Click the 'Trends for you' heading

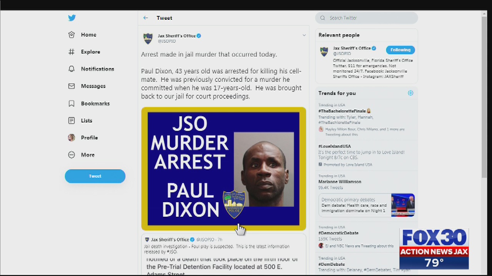click(337, 93)
